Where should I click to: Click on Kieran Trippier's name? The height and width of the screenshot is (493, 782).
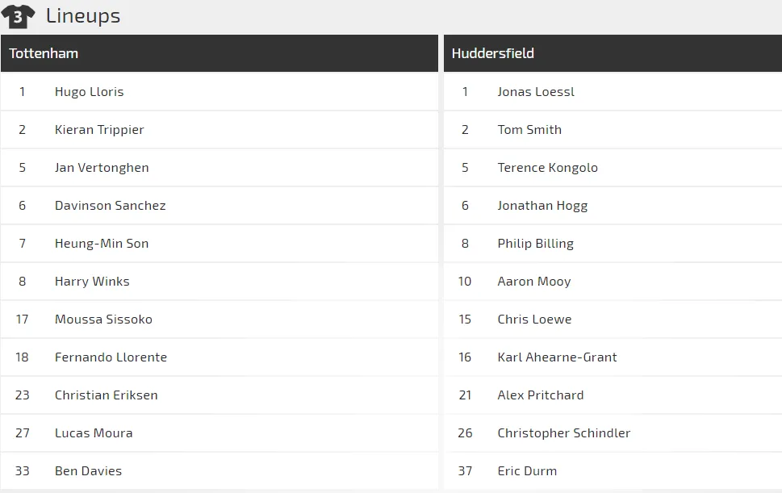click(99, 130)
